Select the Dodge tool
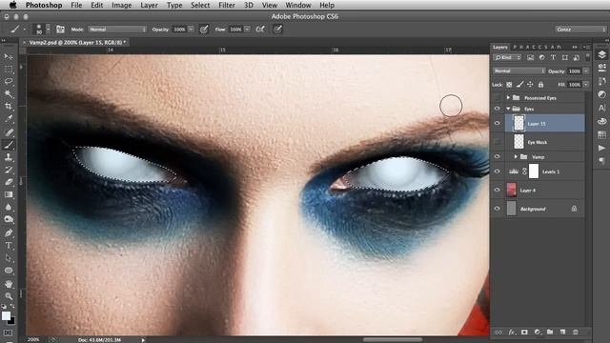Viewport: 610px width, 343px height. [x=9, y=220]
